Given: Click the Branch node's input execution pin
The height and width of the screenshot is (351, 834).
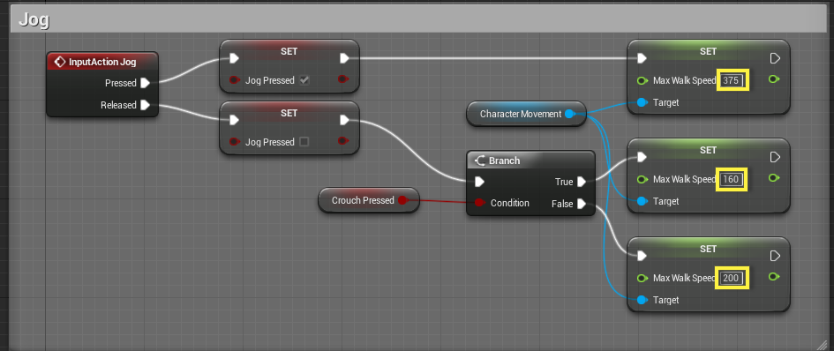Looking at the screenshot, I should click(479, 182).
